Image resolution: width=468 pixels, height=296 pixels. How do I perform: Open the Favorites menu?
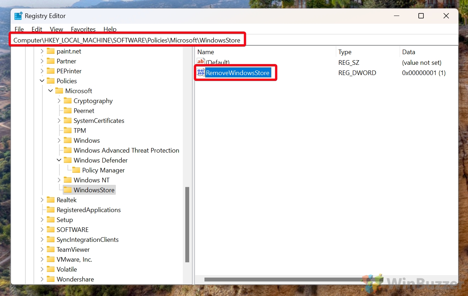pos(83,29)
